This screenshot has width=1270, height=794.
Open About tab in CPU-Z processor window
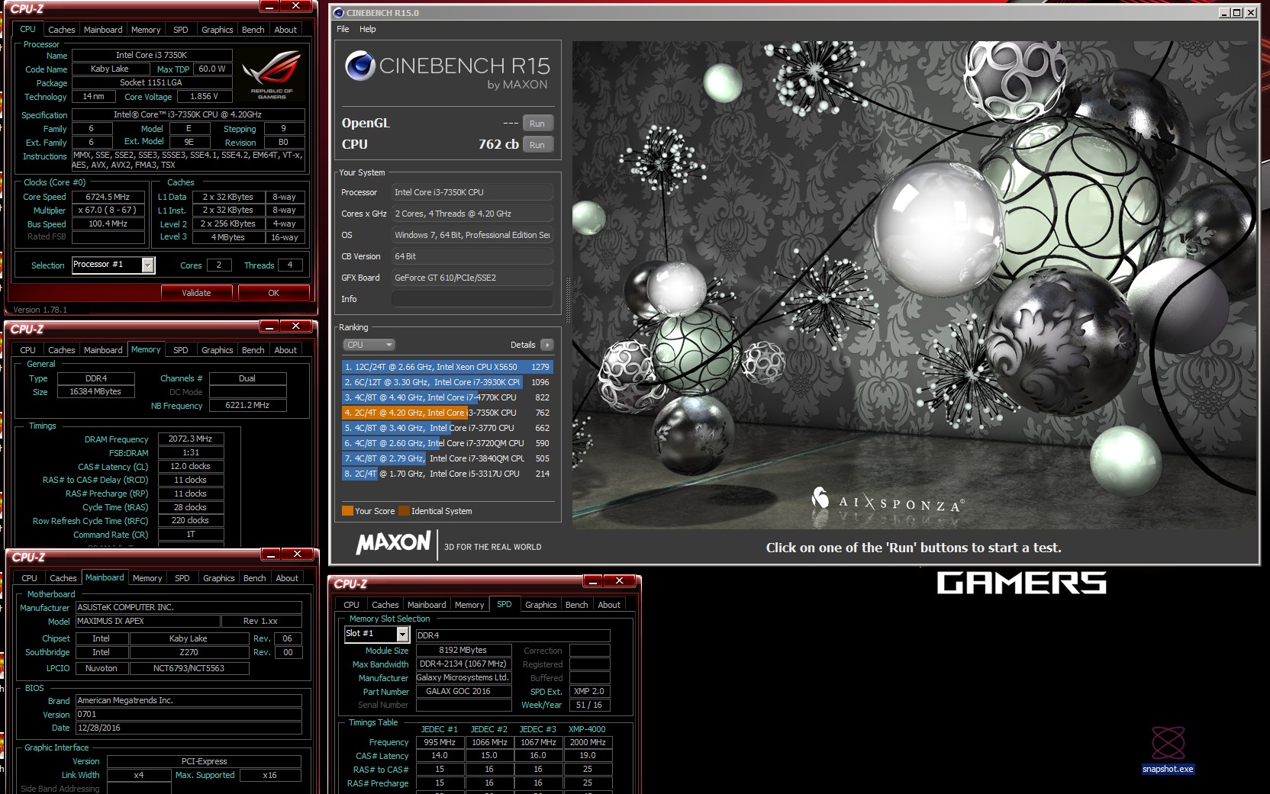(285, 30)
